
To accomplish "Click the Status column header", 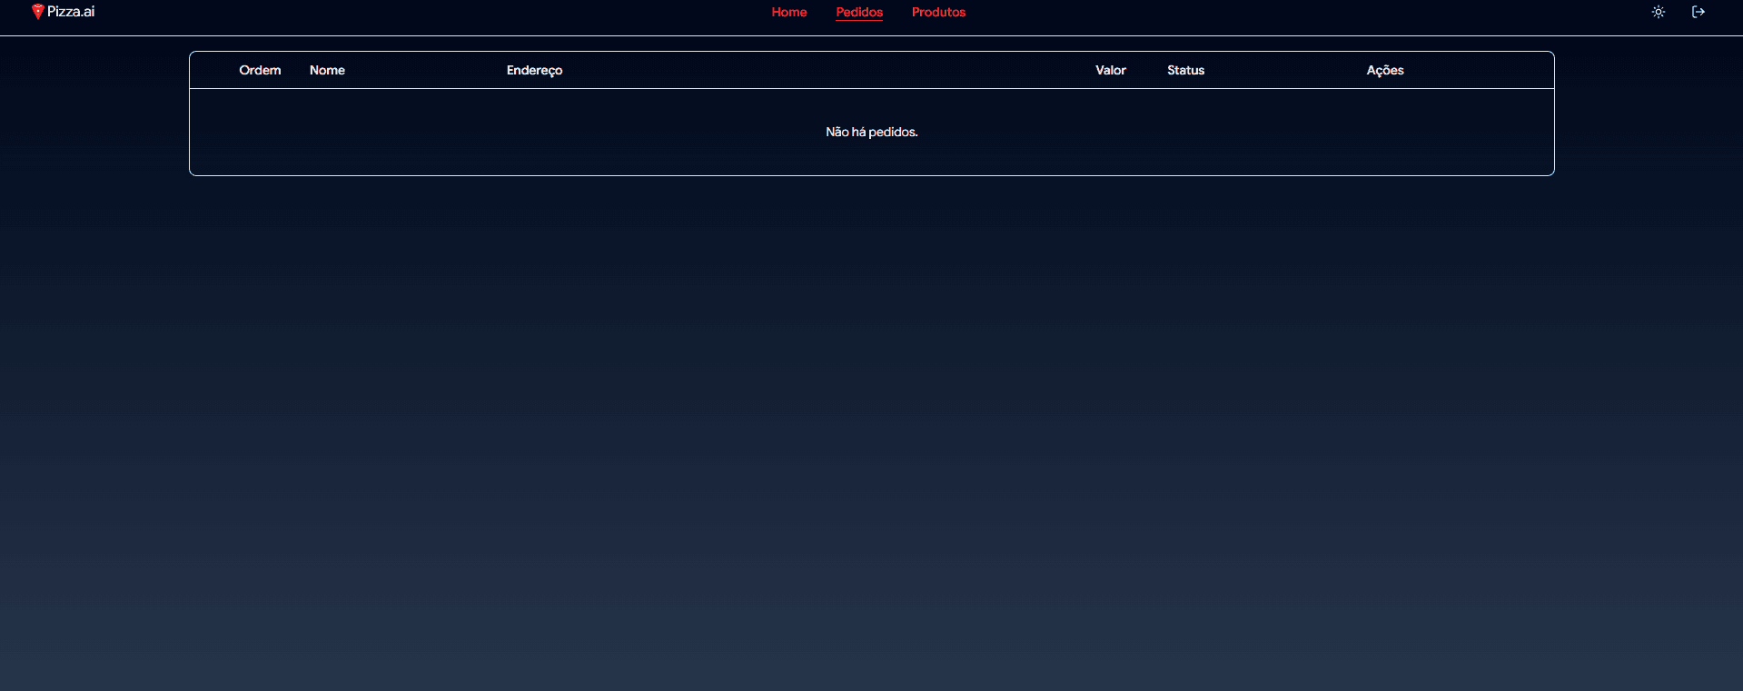I will click(x=1185, y=70).
